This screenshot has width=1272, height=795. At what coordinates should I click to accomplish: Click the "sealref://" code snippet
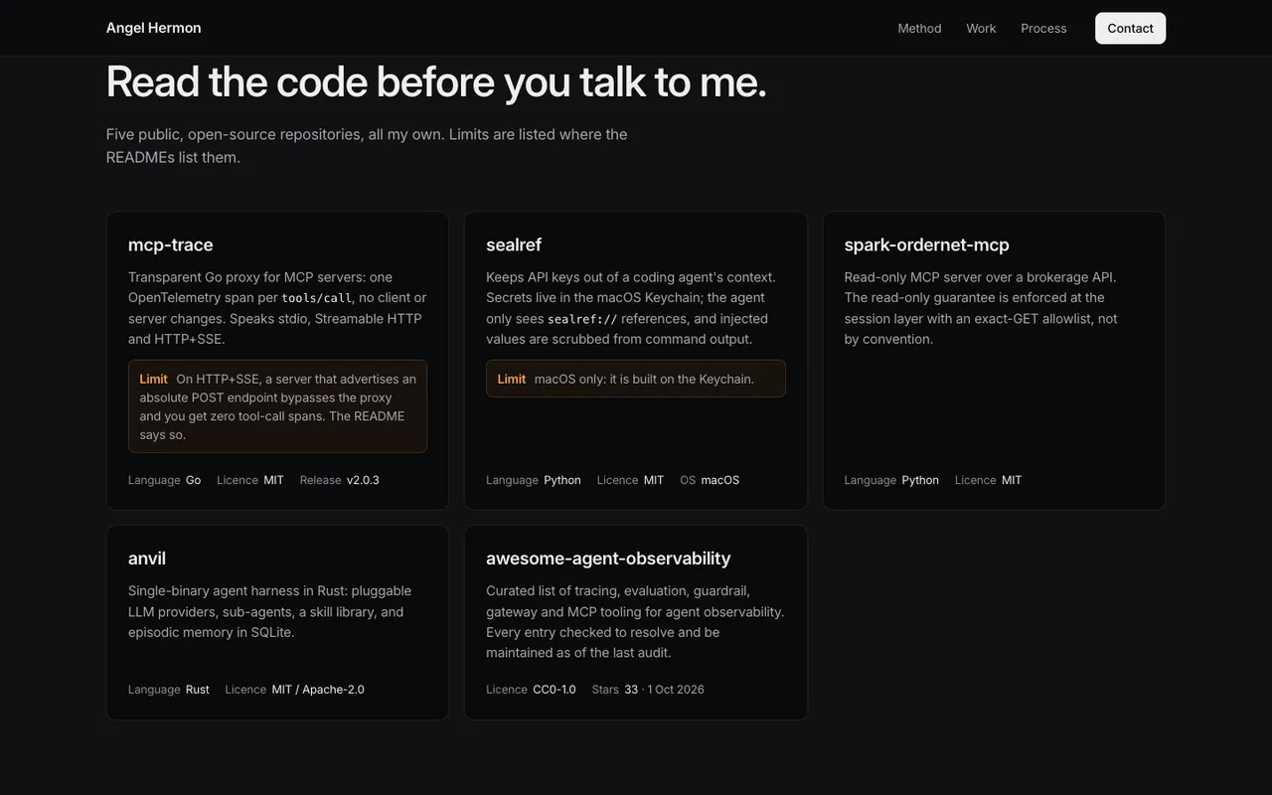(582, 319)
